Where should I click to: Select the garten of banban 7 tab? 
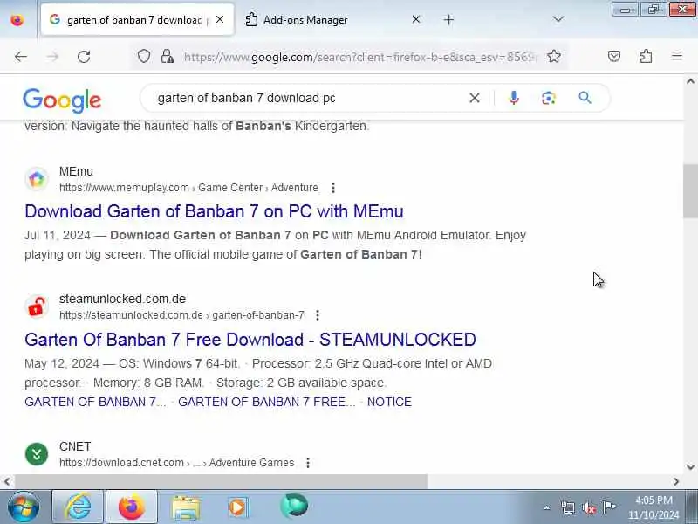[135, 19]
